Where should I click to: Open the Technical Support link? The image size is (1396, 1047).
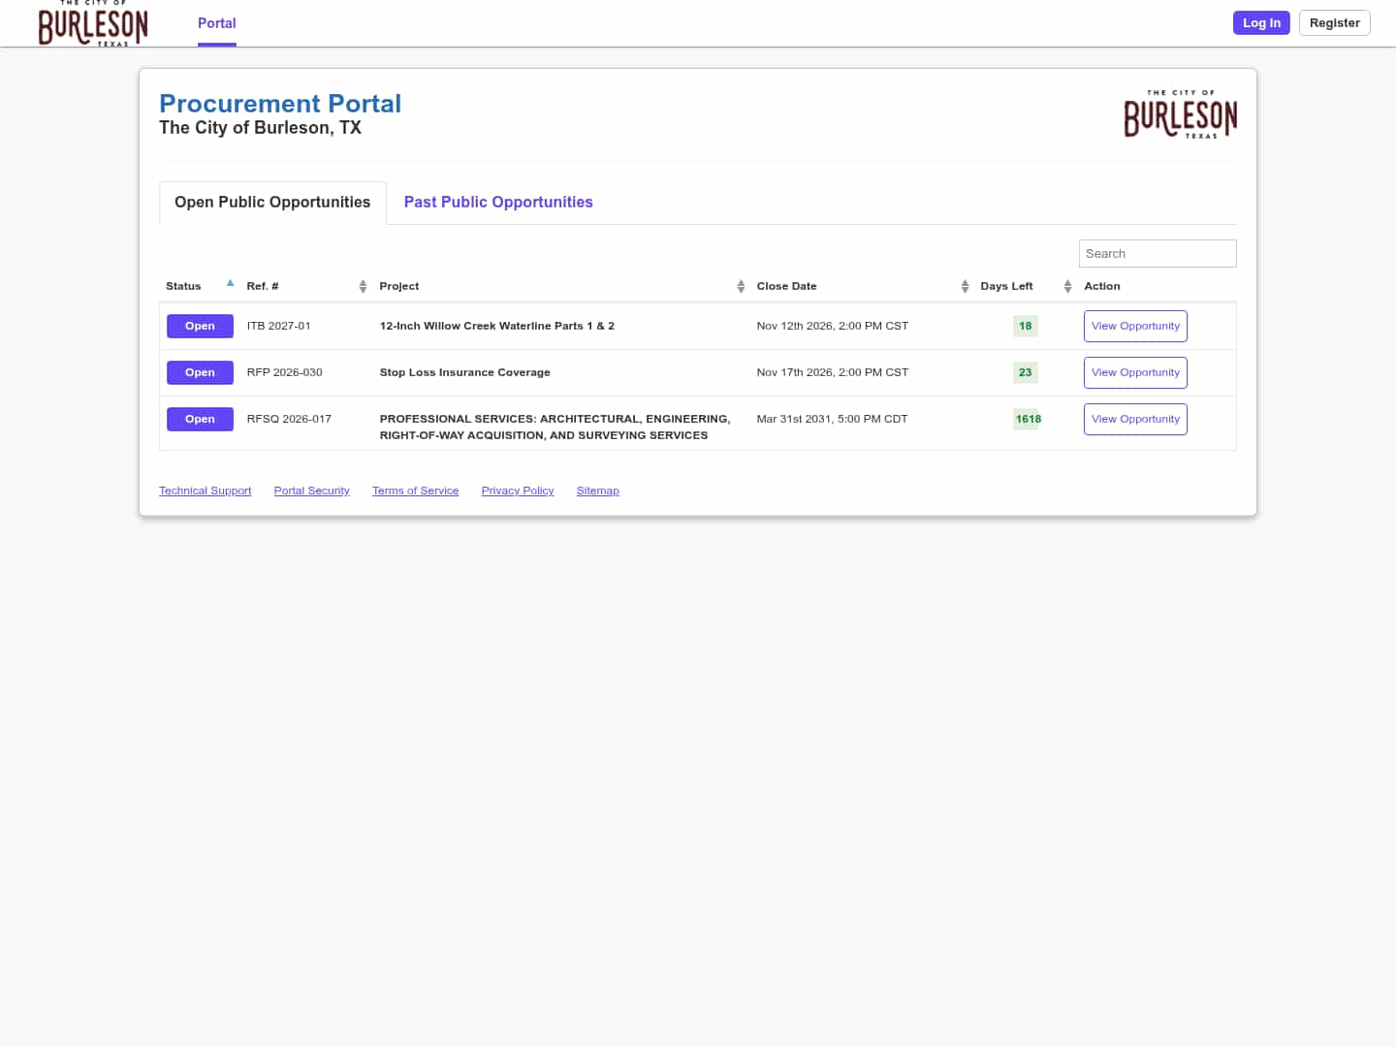pos(206,491)
